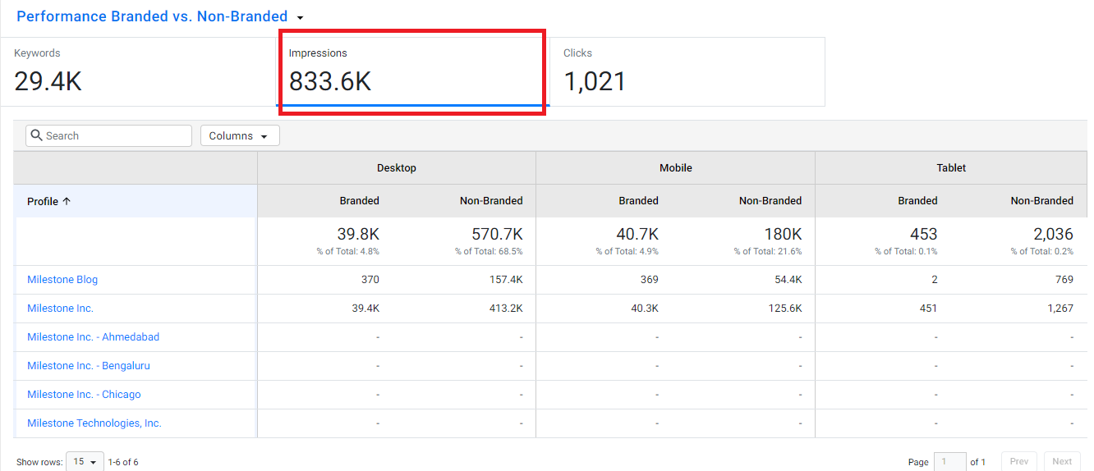Open Milestone Inc. - Ahmedabad link
This screenshot has width=1094, height=471.
click(94, 337)
